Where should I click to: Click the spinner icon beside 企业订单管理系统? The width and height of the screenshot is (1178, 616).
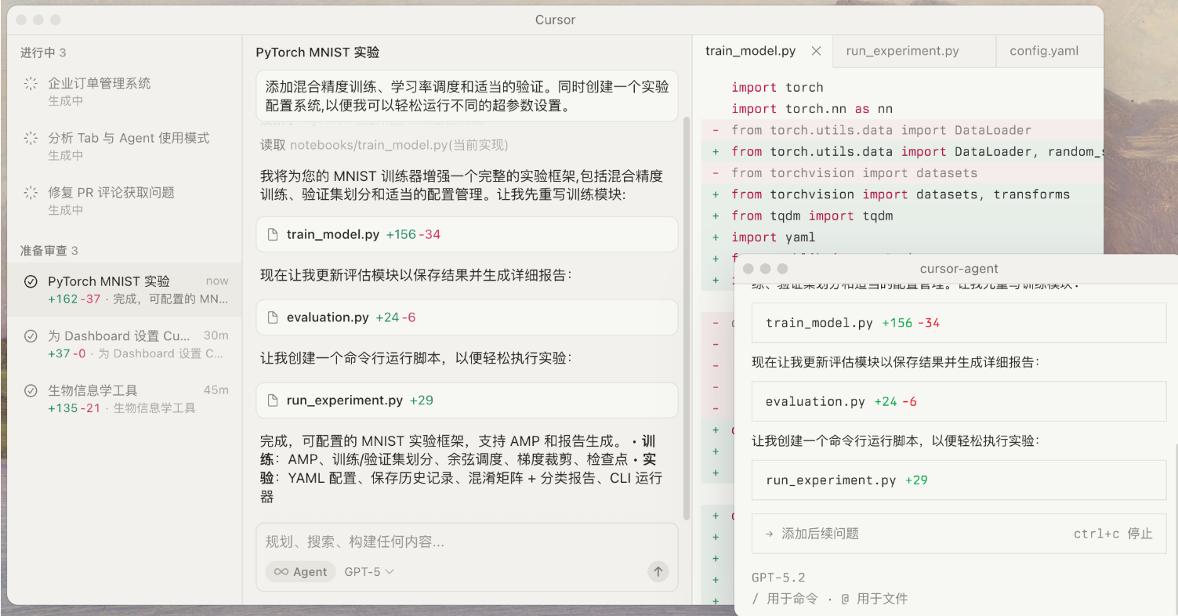tap(31, 83)
